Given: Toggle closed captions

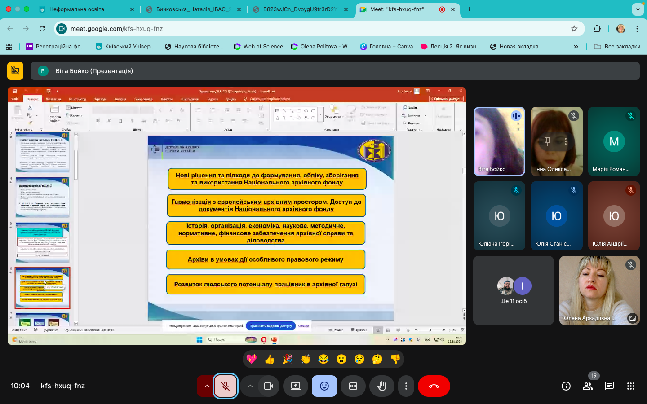Looking at the screenshot, I should tap(353, 386).
